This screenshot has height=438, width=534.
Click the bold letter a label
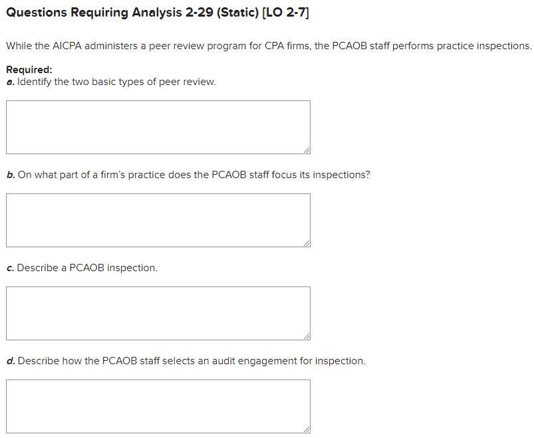(x=9, y=82)
